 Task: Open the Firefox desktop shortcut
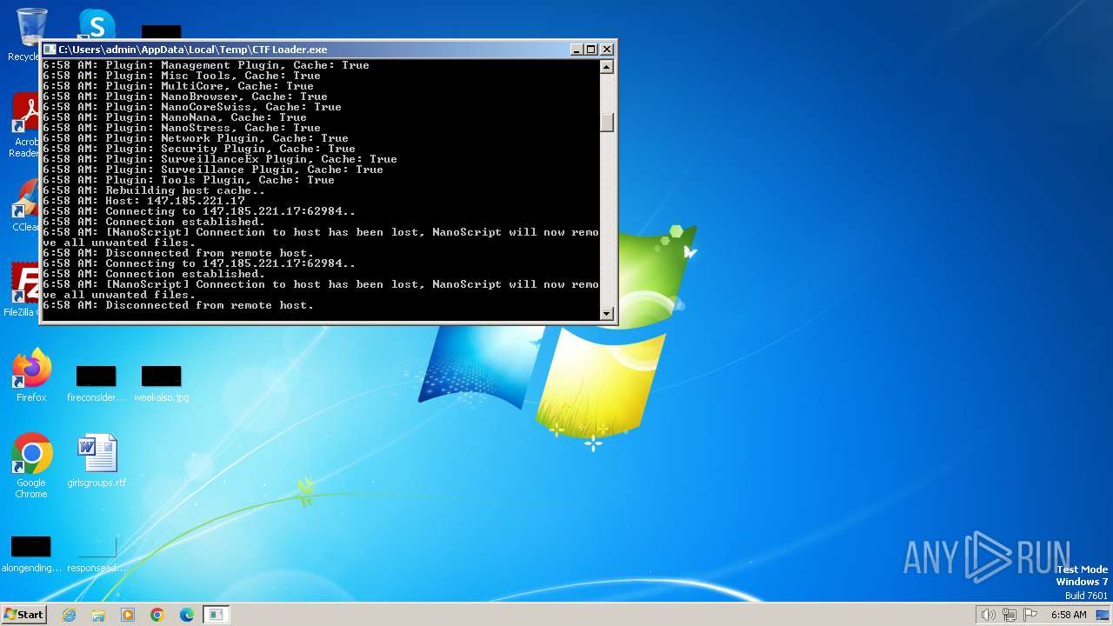pyautogui.click(x=31, y=375)
